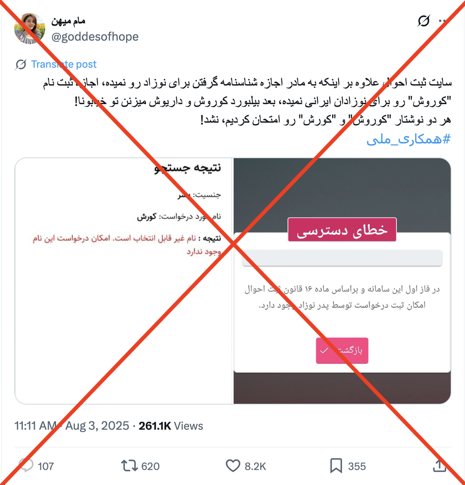Click the خطای دسترسی red banner
The height and width of the screenshot is (485, 465).
coord(342,230)
